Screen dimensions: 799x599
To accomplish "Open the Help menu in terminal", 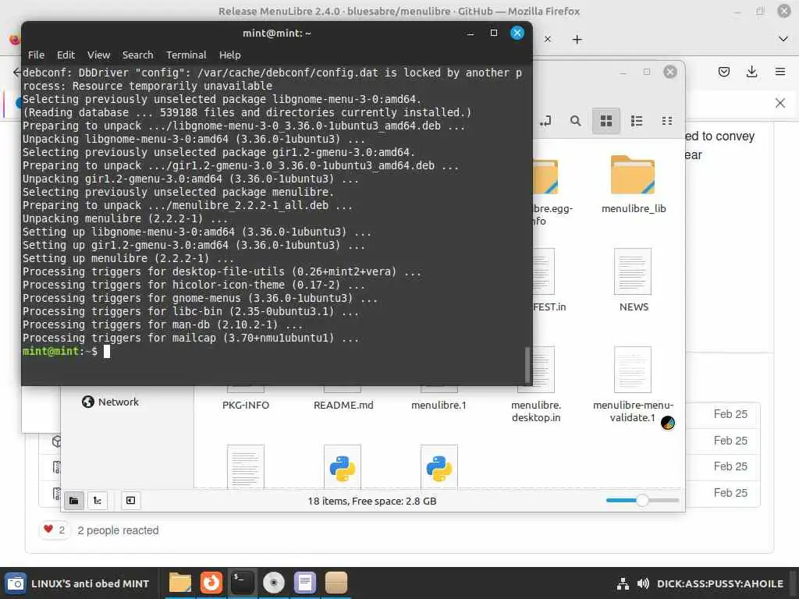I will 230,55.
